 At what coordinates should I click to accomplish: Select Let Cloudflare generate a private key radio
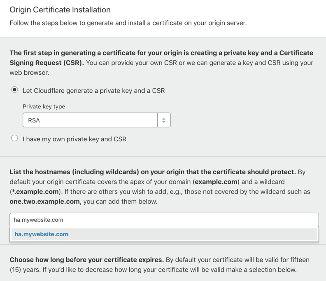coord(14,90)
